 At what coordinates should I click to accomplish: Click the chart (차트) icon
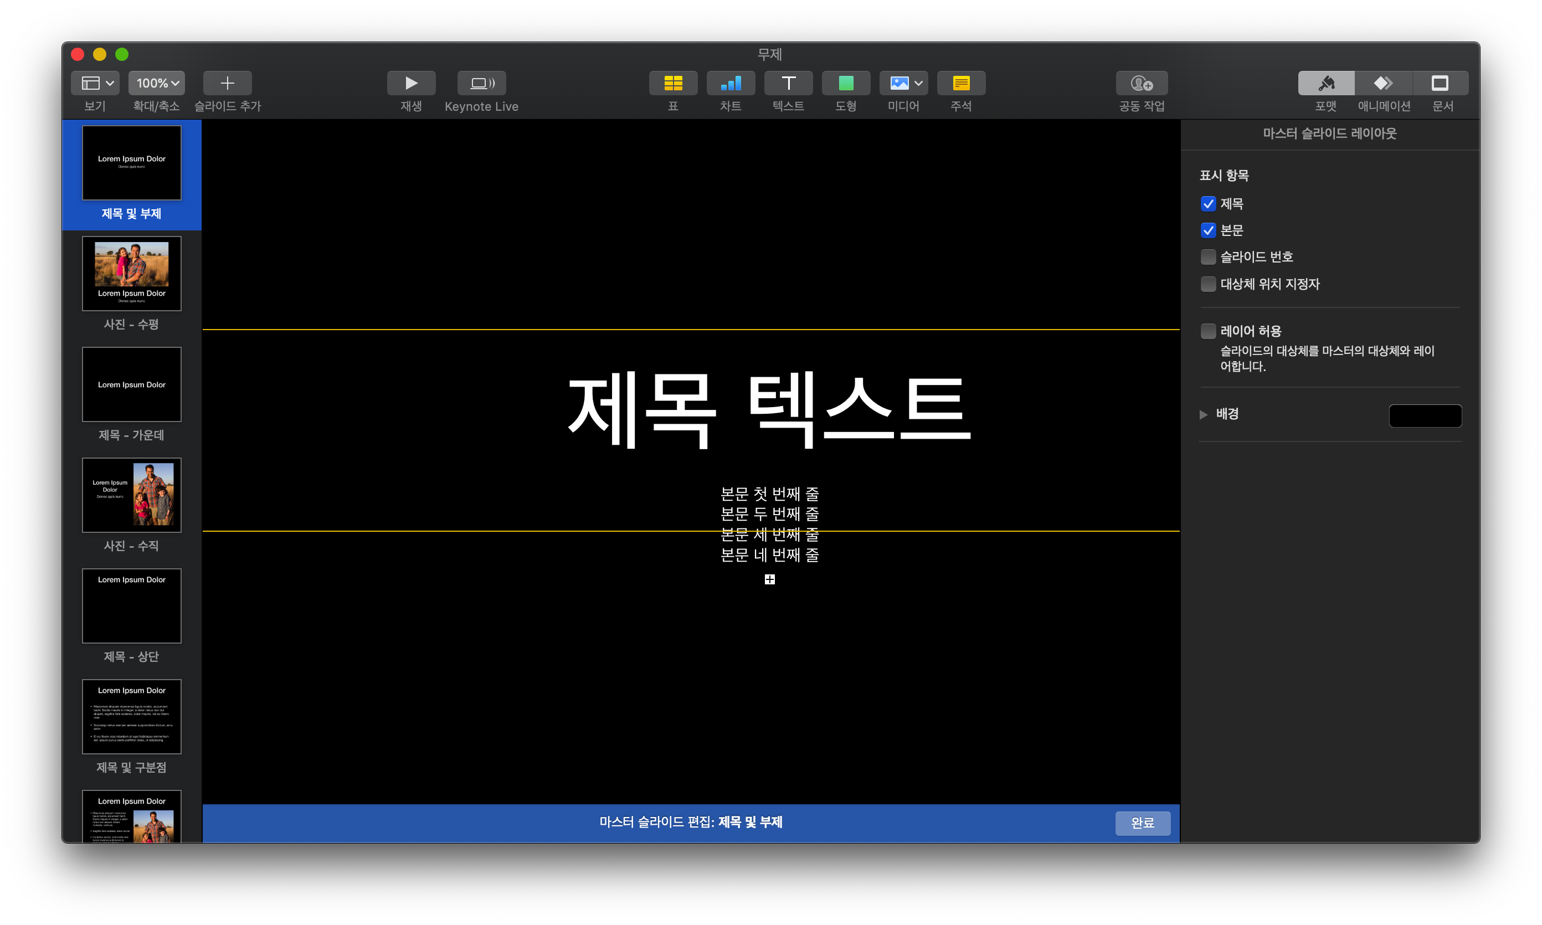coord(731,83)
